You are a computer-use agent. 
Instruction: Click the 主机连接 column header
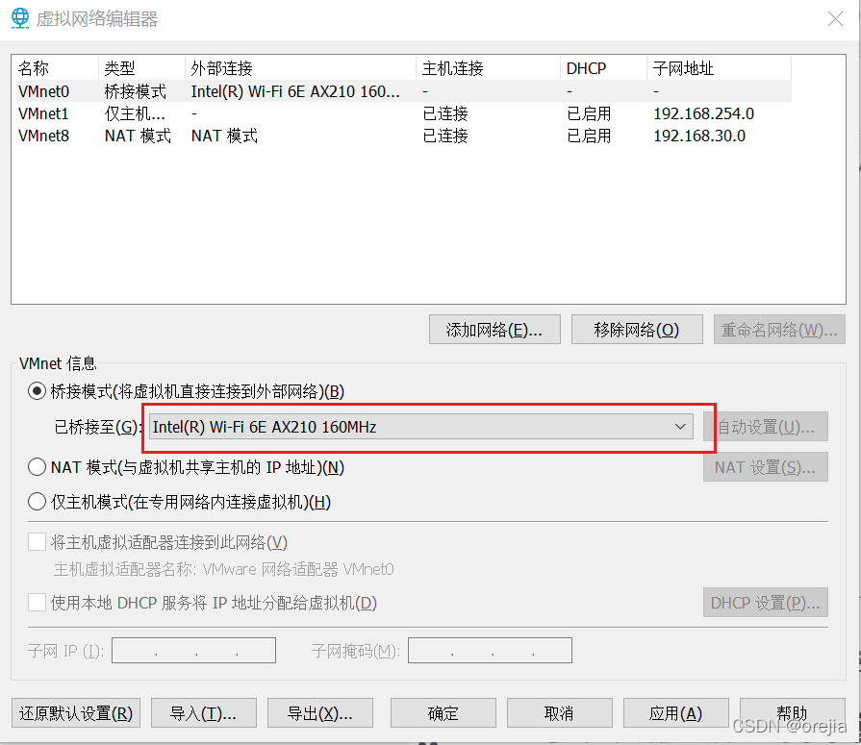(488, 68)
